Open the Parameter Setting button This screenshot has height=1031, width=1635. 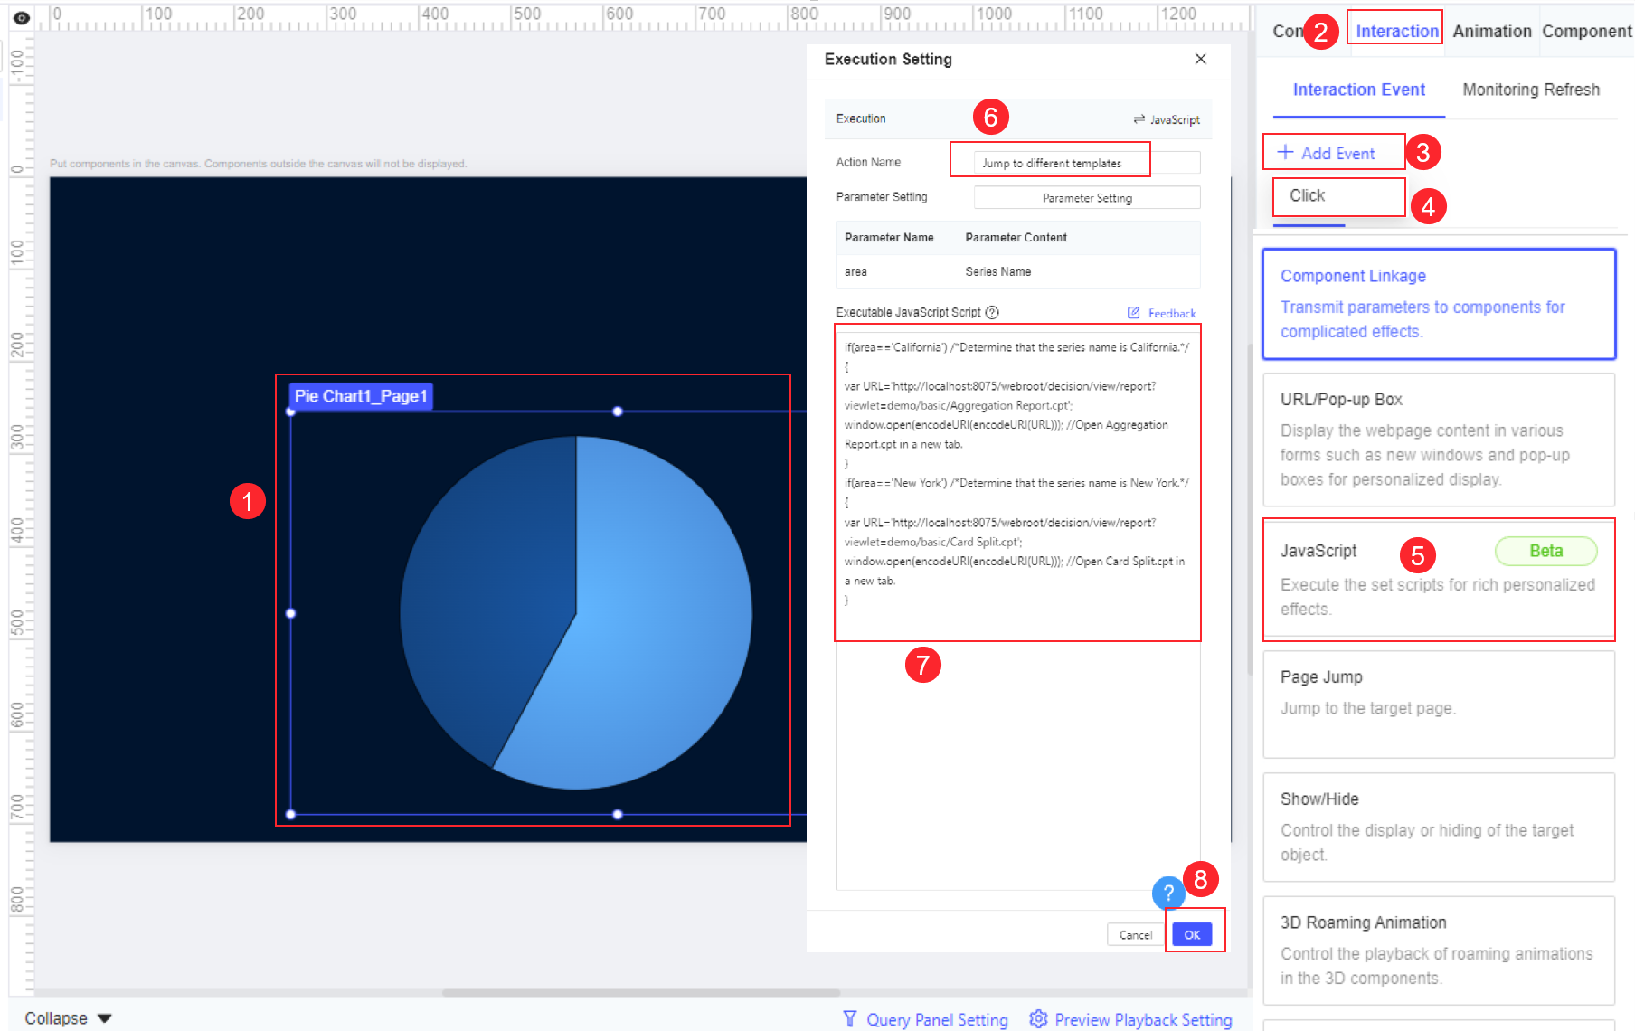pos(1087,198)
